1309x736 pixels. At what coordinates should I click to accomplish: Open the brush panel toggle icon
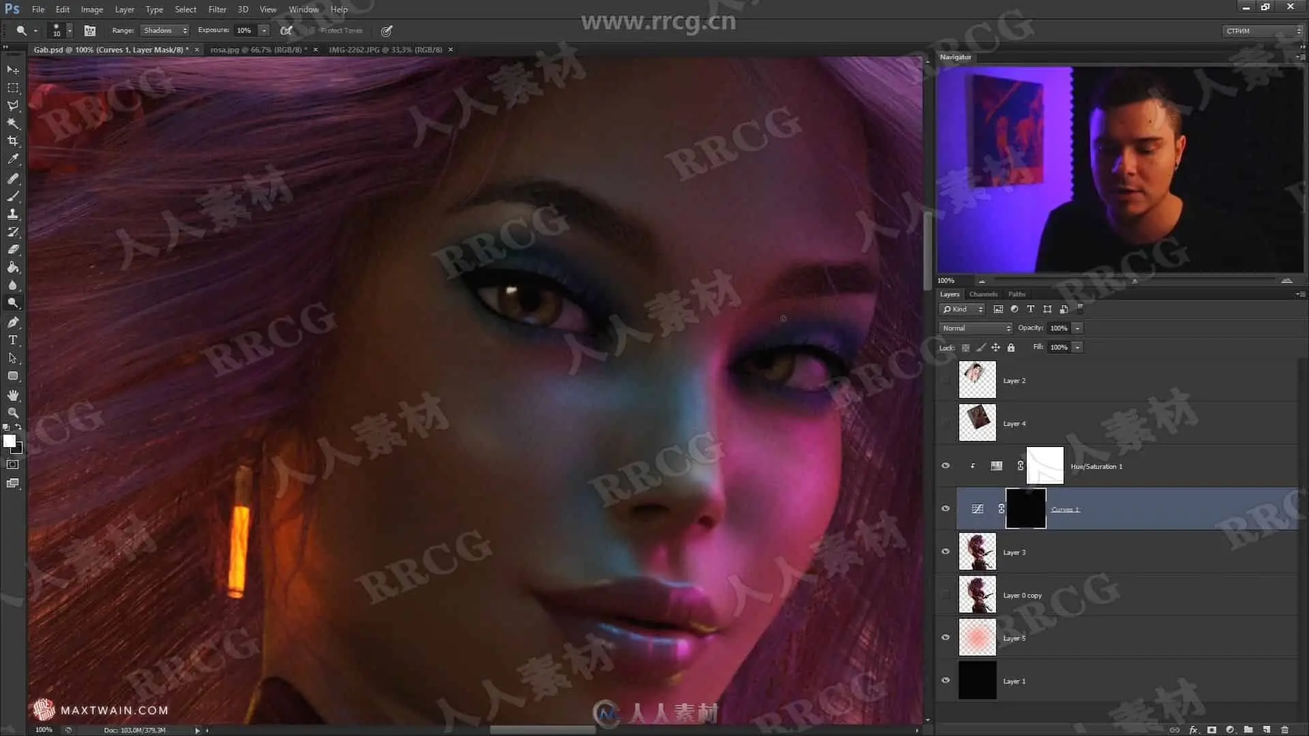pyautogui.click(x=89, y=31)
